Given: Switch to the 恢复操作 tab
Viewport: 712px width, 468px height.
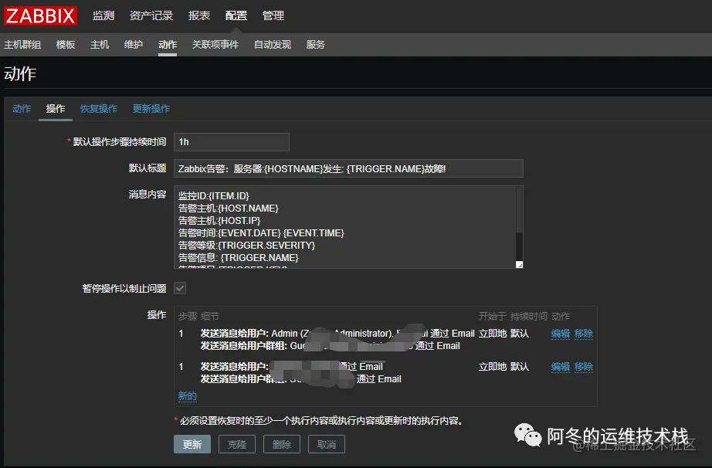Looking at the screenshot, I should tap(99, 109).
